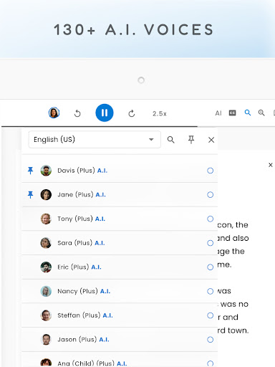Search voices with the magnifier beside the language dropdown

[170, 140]
